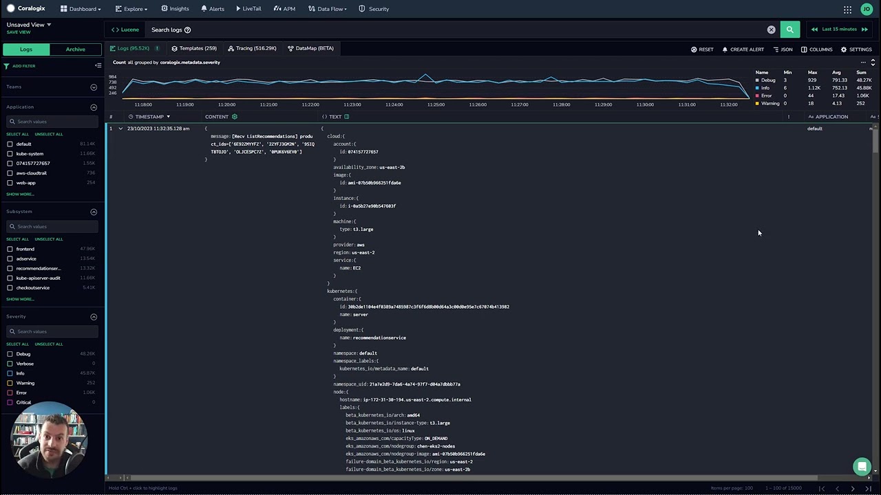Check the 'frontend' subsystem checkbox
Viewport: 881px width, 495px height.
[x=10, y=249]
